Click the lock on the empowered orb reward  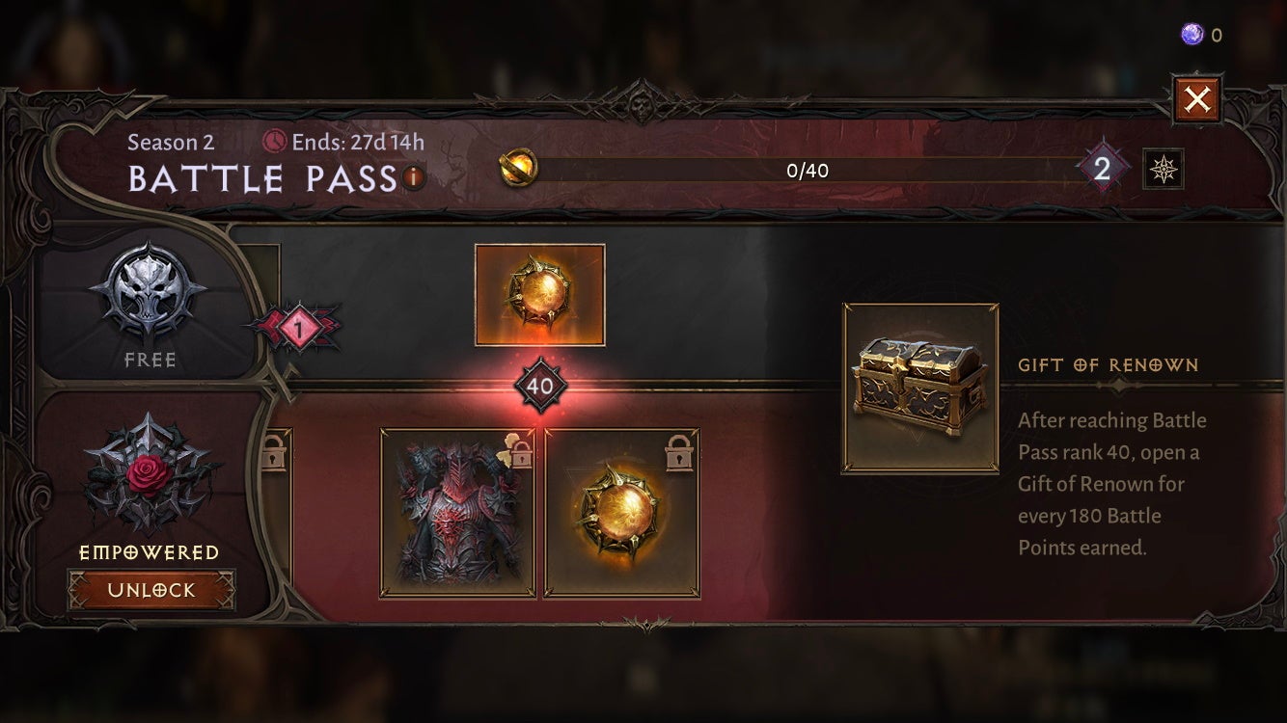(x=680, y=453)
